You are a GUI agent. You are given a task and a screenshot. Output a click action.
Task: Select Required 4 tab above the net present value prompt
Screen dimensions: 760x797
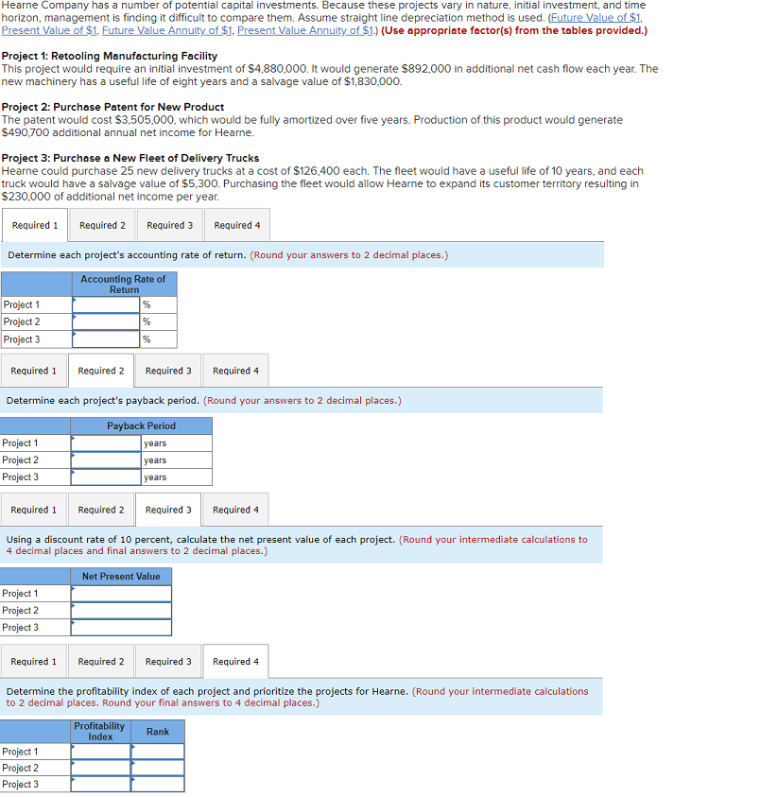pos(235,510)
